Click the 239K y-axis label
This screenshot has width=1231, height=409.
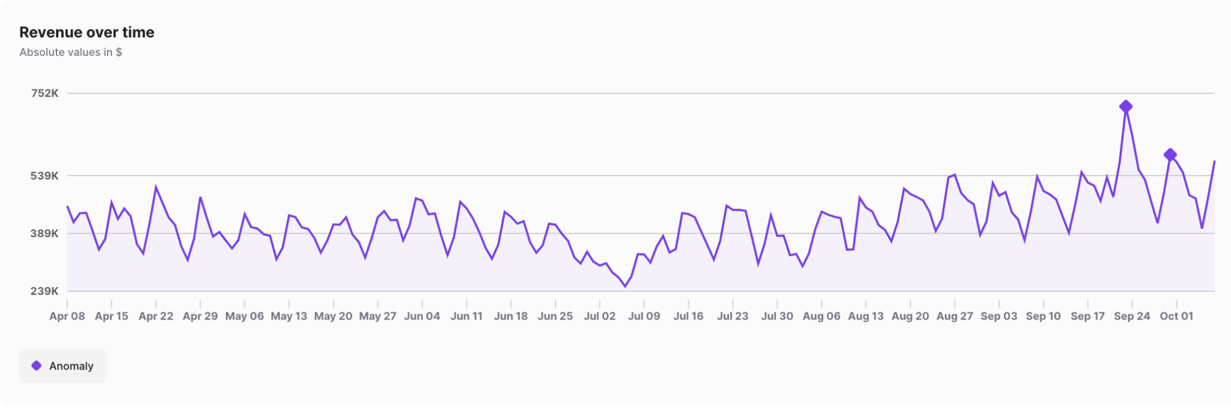[45, 291]
